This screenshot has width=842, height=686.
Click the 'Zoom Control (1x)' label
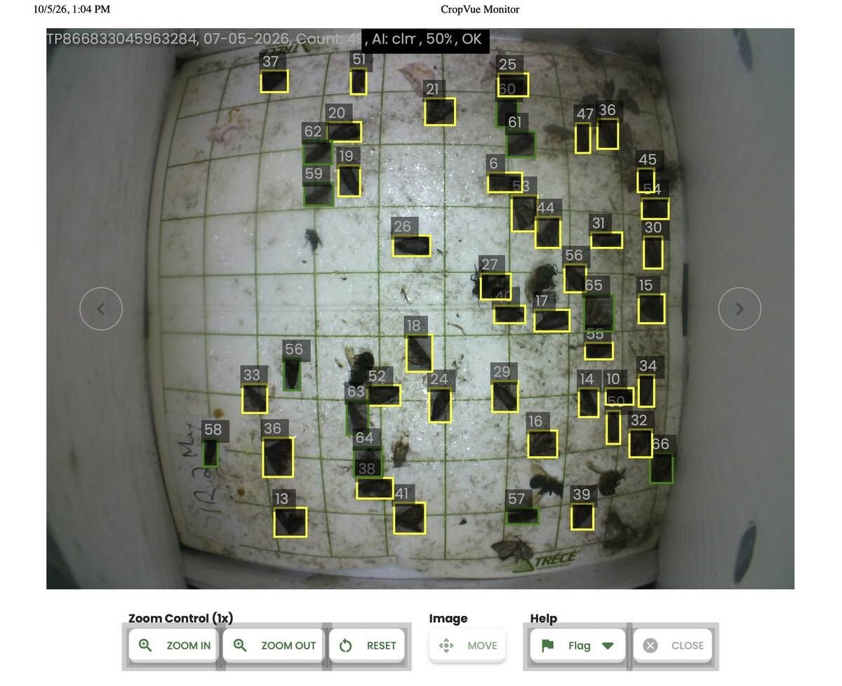181,618
